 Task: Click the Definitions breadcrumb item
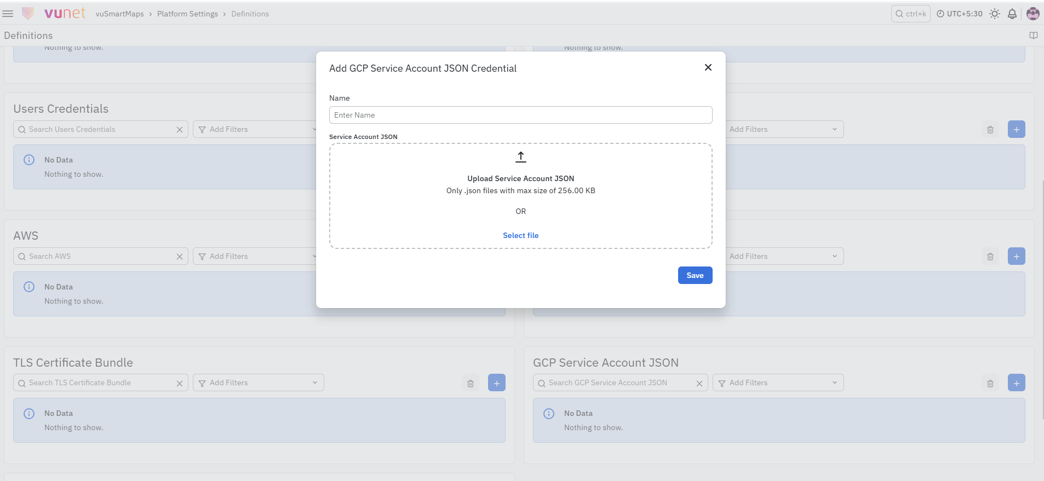(250, 14)
